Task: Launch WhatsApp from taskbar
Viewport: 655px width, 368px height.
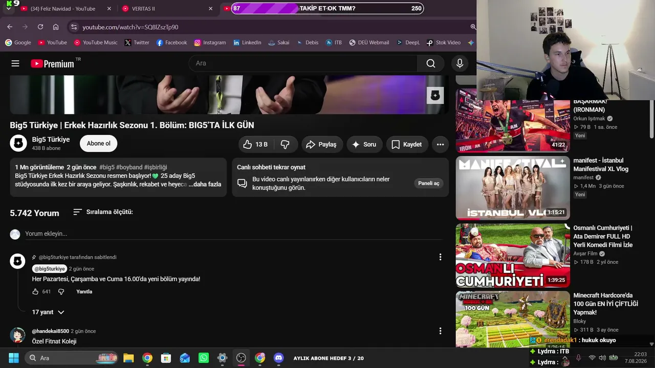Action: (x=204, y=358)
